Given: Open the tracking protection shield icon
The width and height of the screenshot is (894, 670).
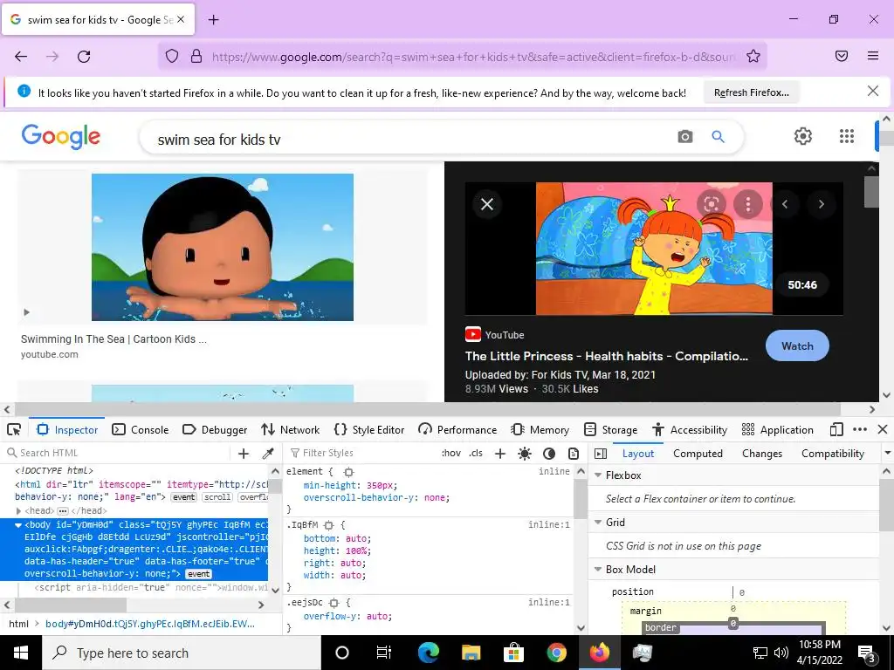Looking at the screenshot, I should point(172,56).
